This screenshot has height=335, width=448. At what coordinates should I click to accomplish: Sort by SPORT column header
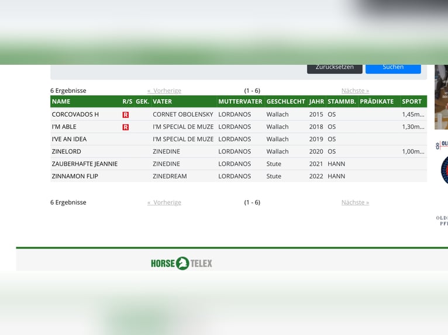412,102
